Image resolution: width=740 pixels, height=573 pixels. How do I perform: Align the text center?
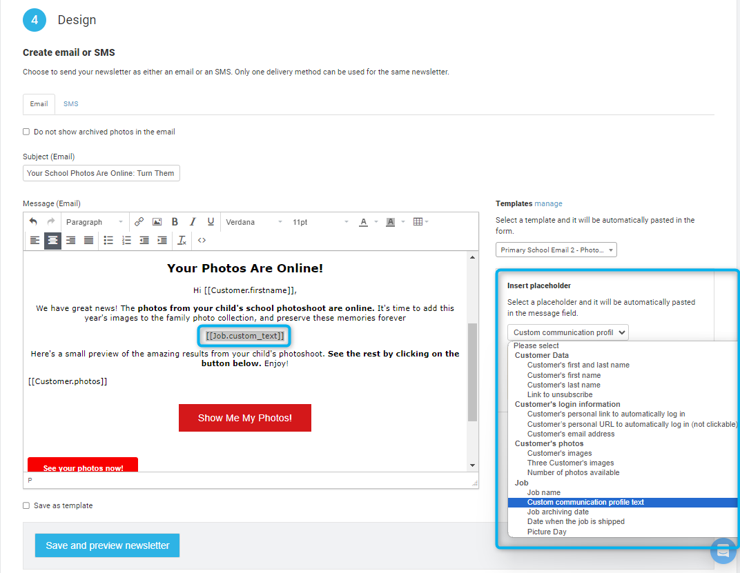[x=53, y=241]
